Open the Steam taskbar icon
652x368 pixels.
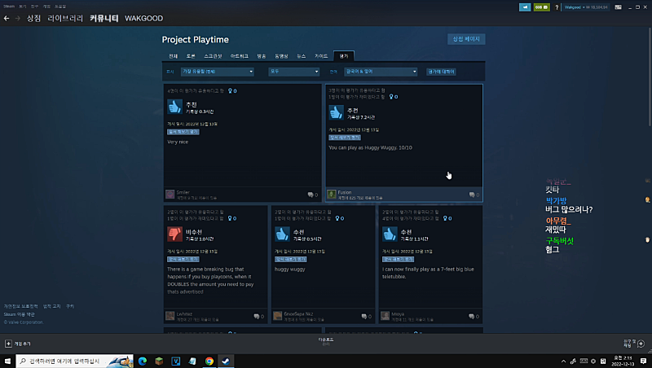(226, 361)
